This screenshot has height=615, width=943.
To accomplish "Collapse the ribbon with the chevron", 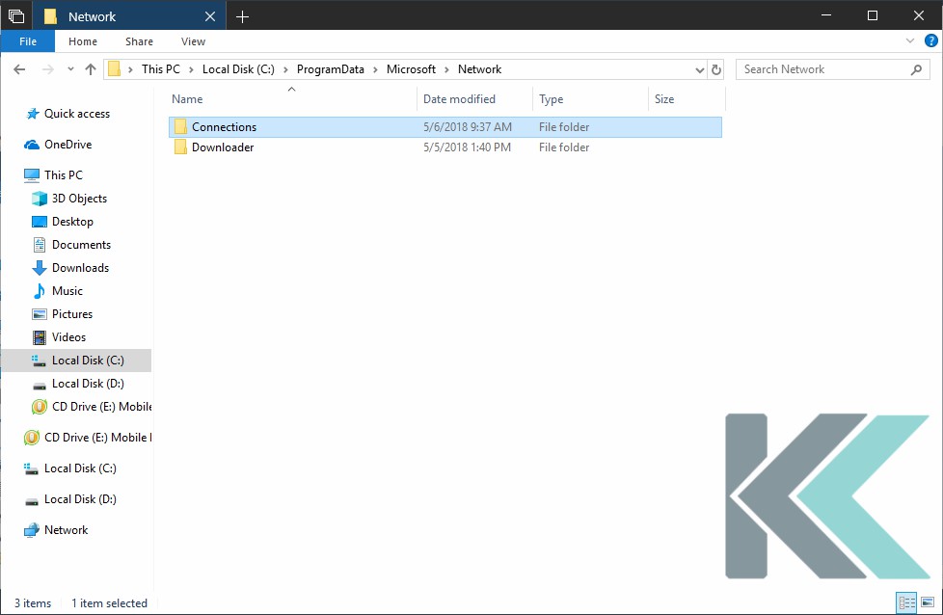I will point(910,40).
